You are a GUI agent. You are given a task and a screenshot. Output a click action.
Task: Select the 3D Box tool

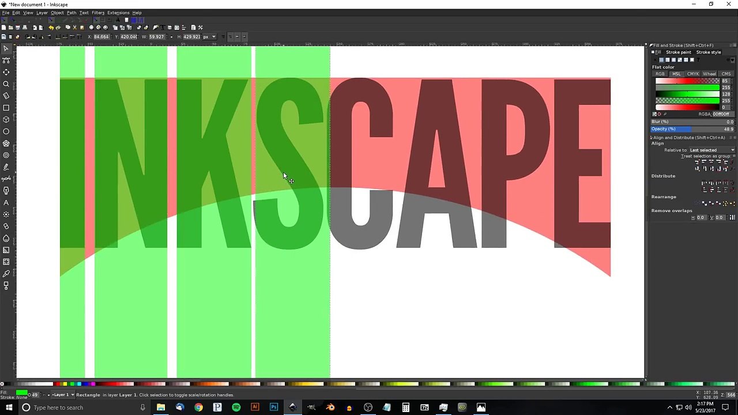6,119
